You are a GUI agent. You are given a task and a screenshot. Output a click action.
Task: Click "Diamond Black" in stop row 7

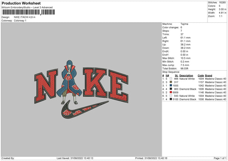point(188,99)
